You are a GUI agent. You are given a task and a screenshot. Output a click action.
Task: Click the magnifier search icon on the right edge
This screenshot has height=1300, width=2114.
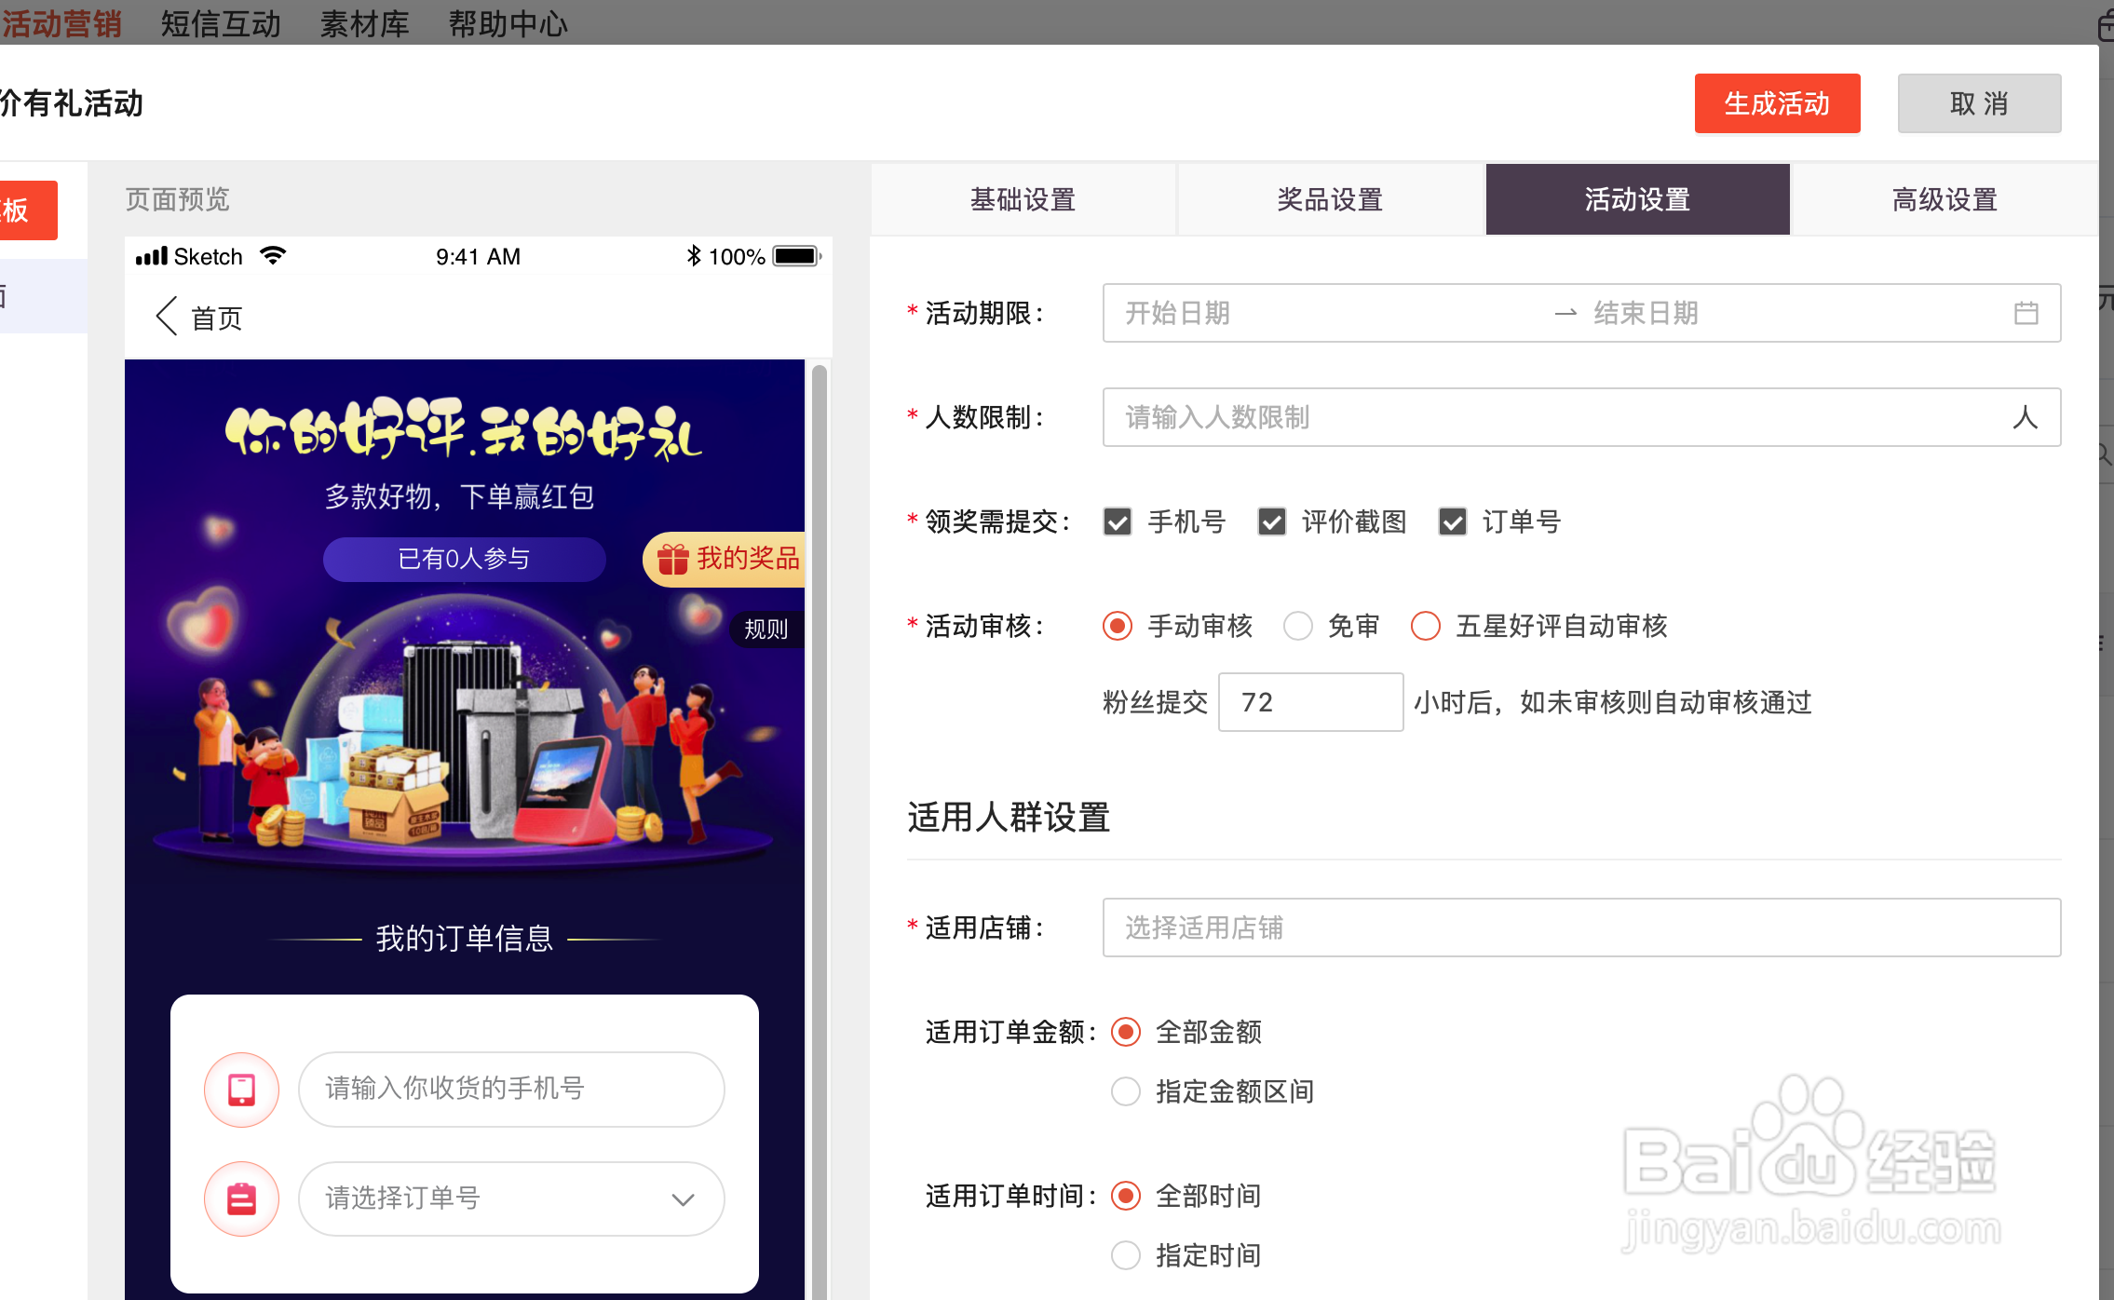[x=2104, y=454]
